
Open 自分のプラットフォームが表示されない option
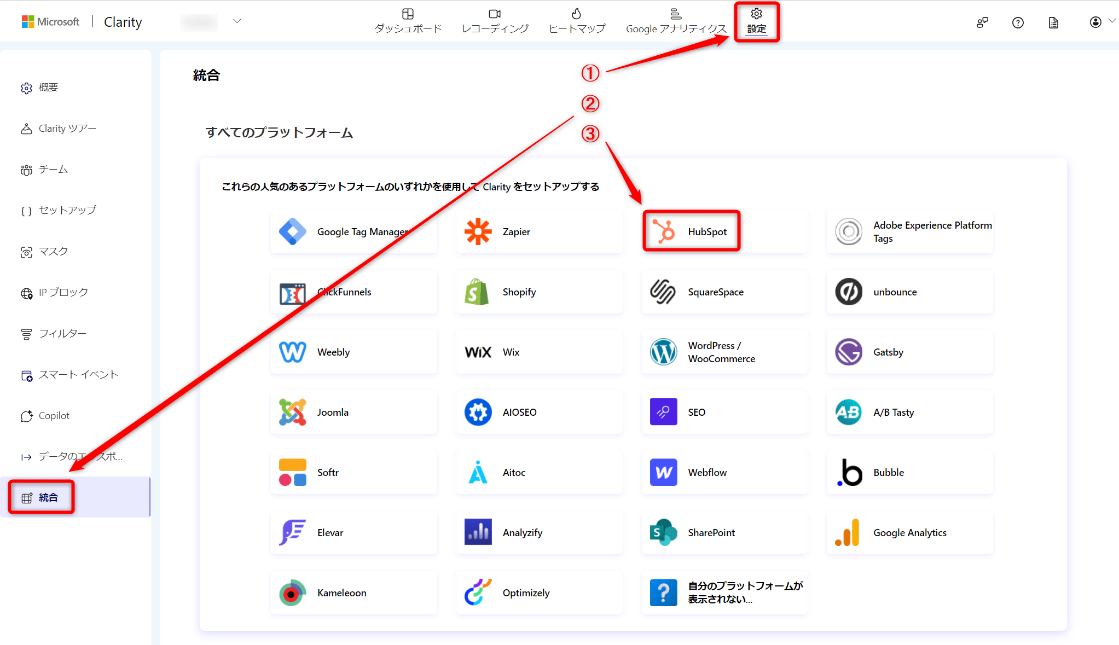[x=724, y=592]
